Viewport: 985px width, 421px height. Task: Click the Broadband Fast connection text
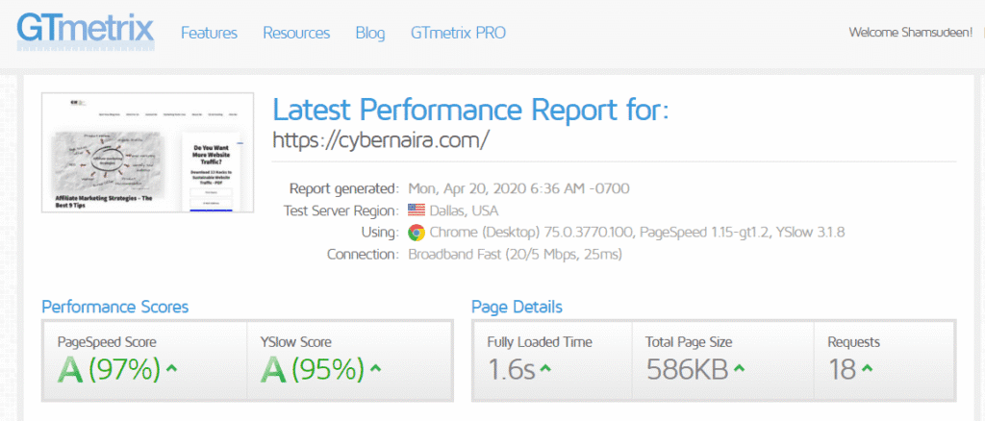coord(516,255)
